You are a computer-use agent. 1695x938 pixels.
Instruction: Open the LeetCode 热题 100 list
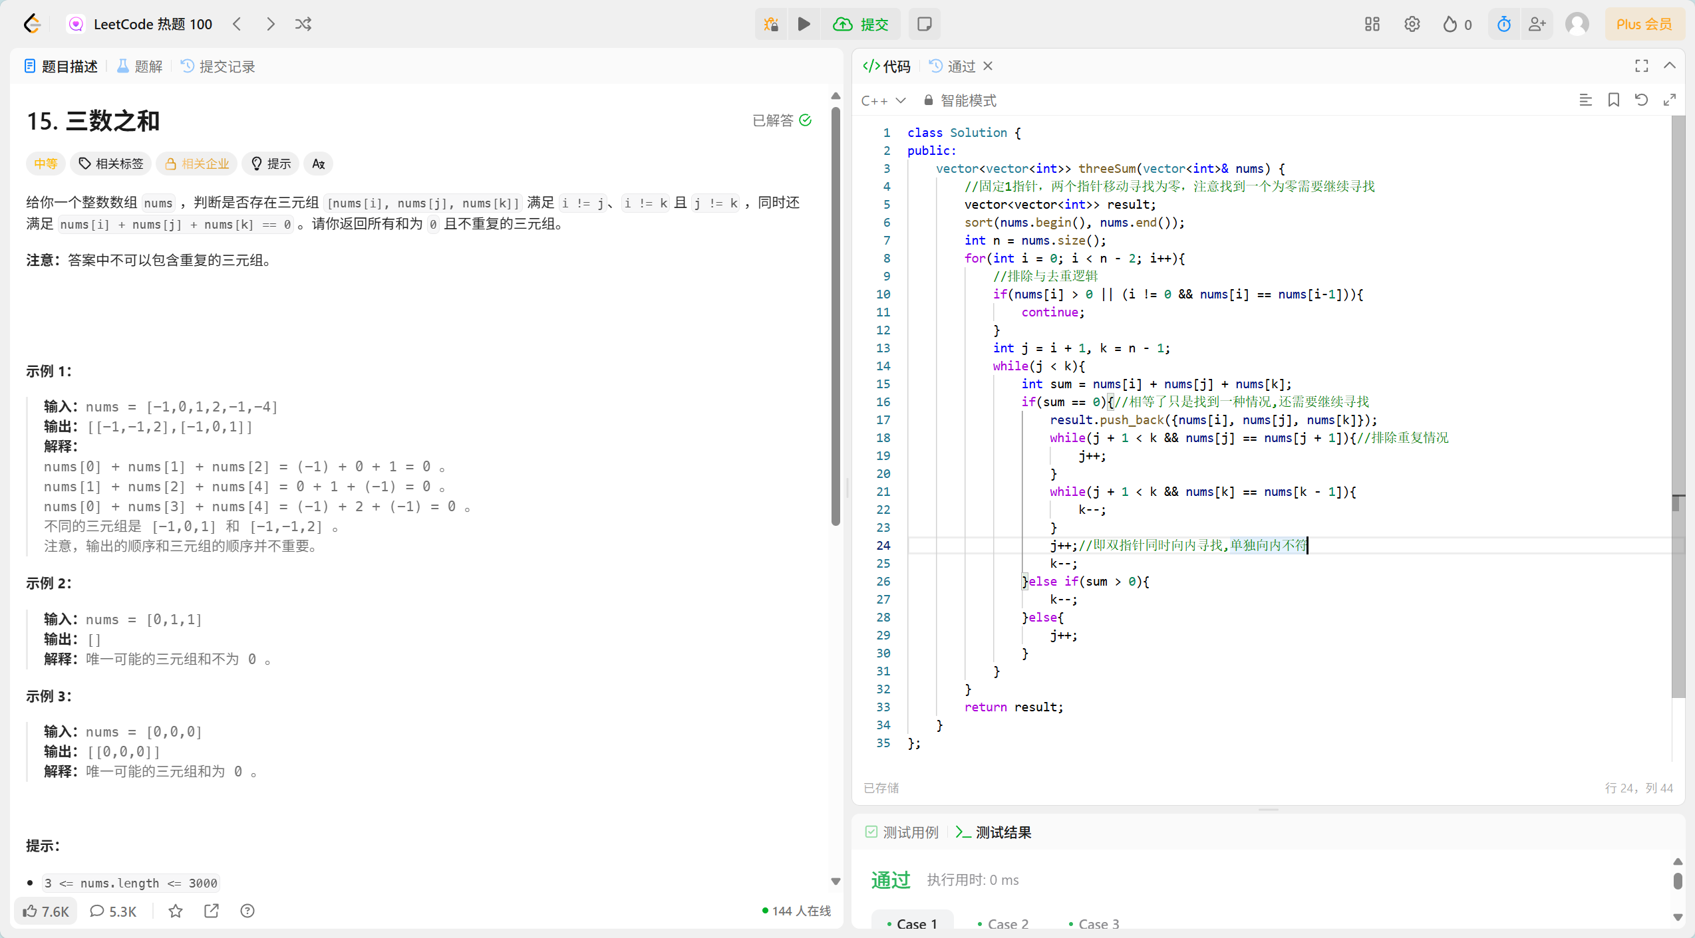140,25
